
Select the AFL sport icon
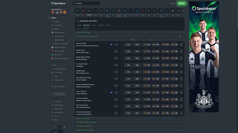coord(113,11)
